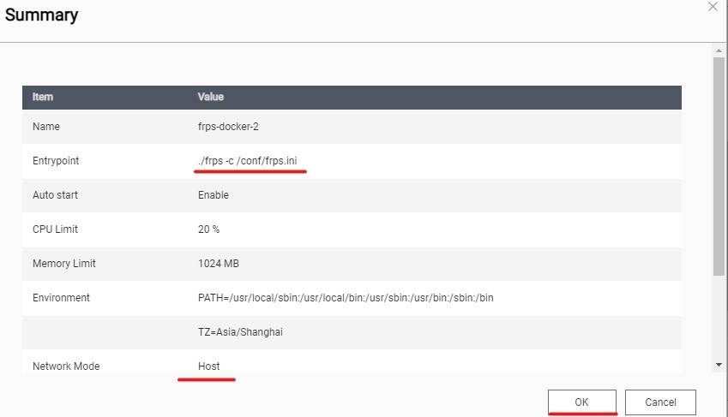The width and height of the screenshot is (728, 417).
Task: Confirm the summary with OK button
Action: [581, 402]
